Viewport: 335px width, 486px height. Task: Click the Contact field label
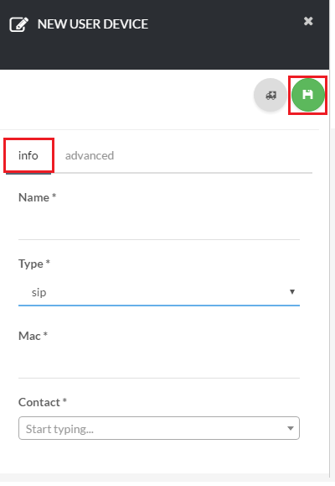(x=43, y=402)
